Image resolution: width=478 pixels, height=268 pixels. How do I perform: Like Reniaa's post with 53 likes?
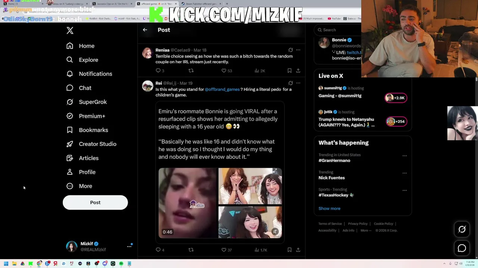point(227,70)
